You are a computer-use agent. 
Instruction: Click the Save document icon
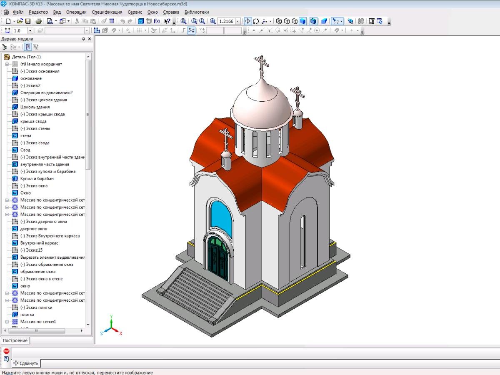tap(28, 21)
